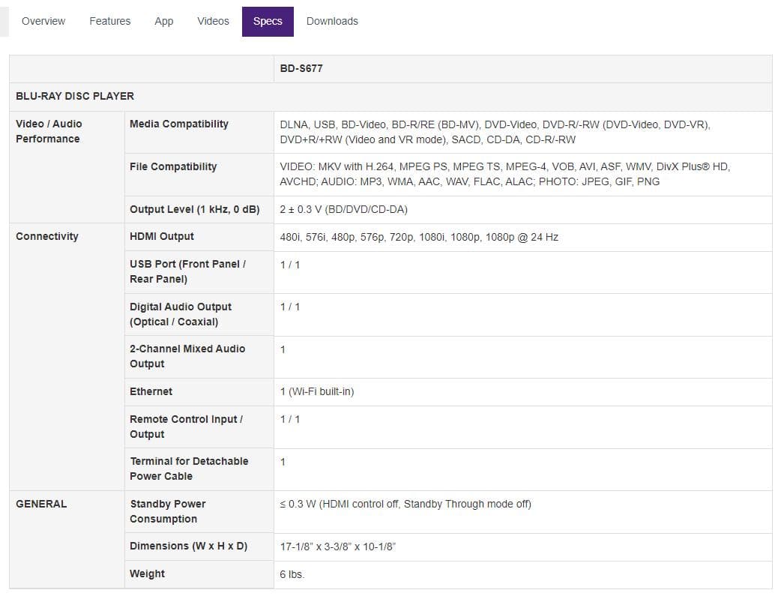Click the active Specs tab
The width and height of the screenshot is (781, 596).
click(x=268, y=21)
